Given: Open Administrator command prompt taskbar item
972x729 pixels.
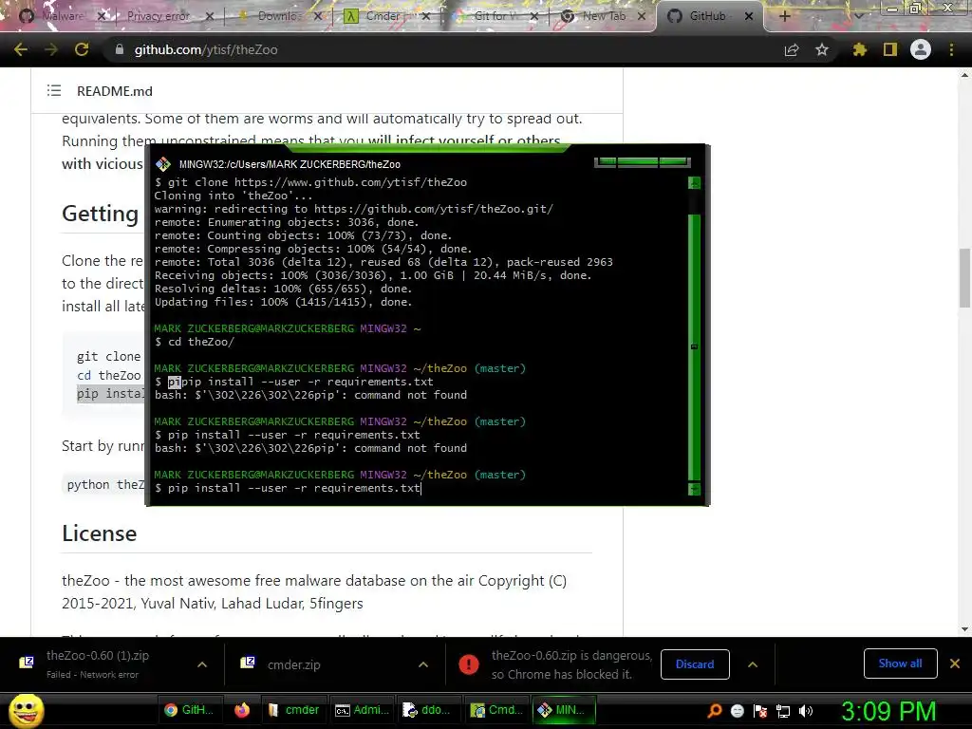Looking at the screenshot, I should tap(362, 710).
